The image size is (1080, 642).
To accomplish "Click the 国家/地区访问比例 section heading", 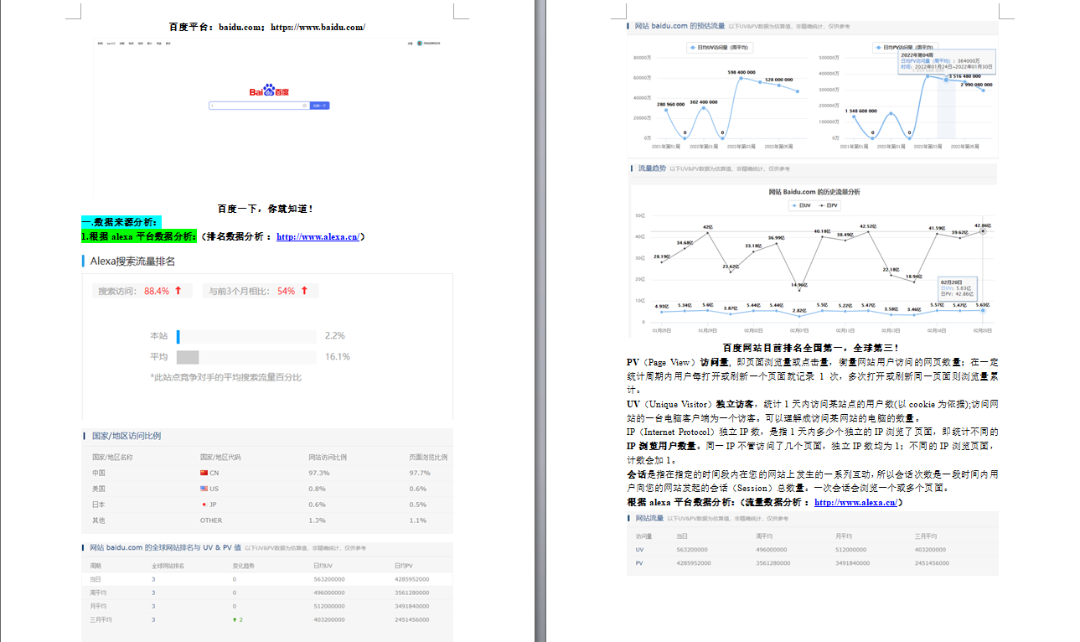I will [x=126, y=436].
